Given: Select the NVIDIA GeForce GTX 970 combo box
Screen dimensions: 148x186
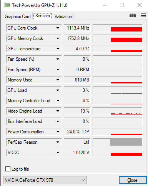Looking at the screenshot, I should point(45,180).
